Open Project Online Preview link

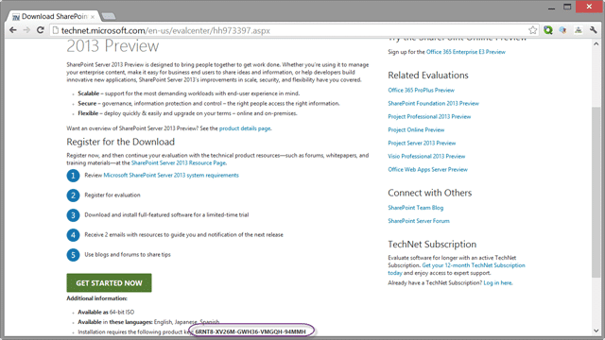tap(416, 130)
